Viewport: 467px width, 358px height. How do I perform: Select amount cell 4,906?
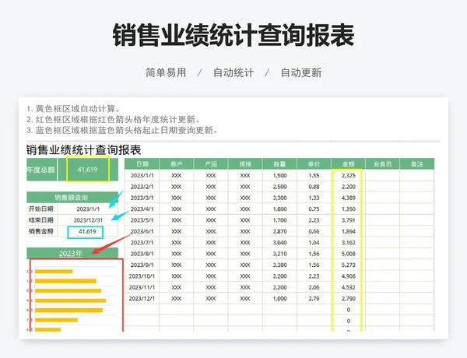(348, 276)
